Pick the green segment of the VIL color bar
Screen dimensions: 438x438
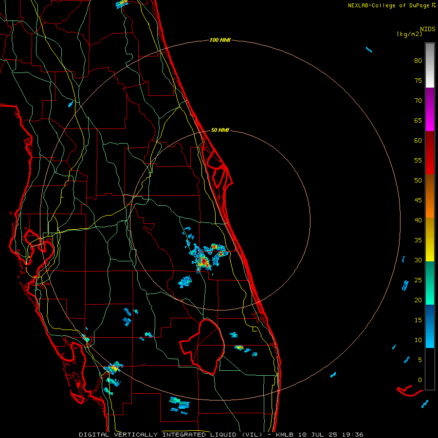coord(430,283)
